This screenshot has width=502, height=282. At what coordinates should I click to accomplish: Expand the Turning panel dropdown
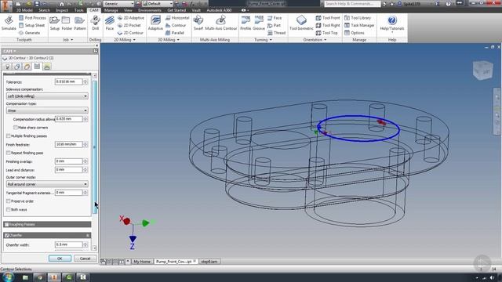pyautogui.click(x=264, y=40)
